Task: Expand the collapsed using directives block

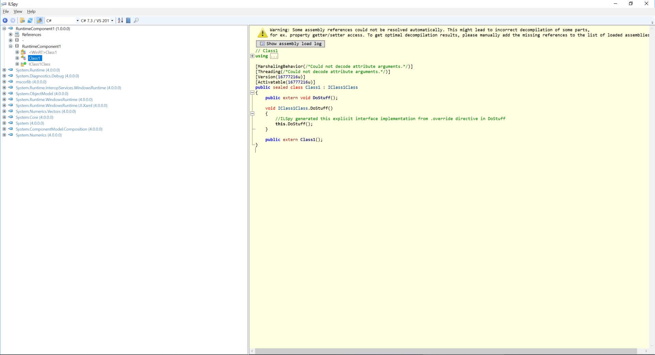Action: click(252, 56)
